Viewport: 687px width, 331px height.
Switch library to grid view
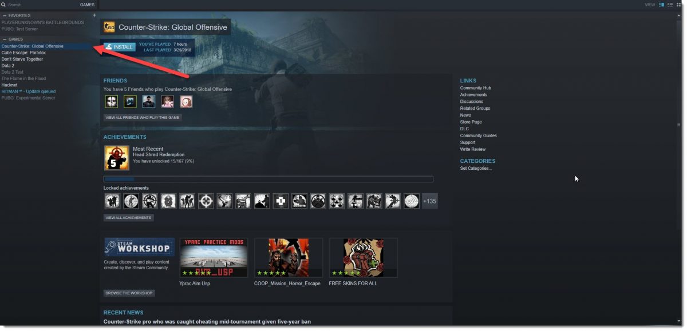point(679,5)
